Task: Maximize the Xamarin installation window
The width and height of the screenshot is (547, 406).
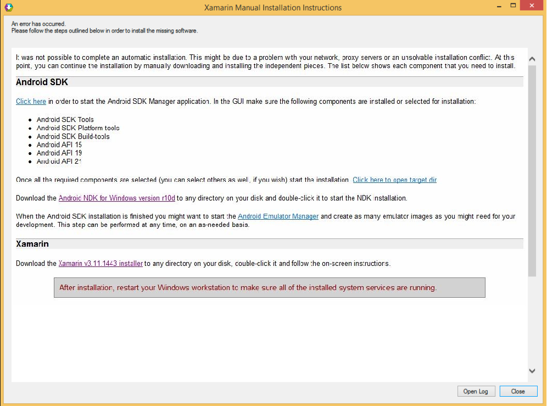Action: tap(513, 5)
